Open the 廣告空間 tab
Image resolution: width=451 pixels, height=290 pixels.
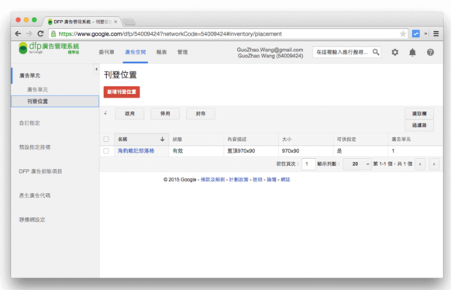click(x=135, y=52)
